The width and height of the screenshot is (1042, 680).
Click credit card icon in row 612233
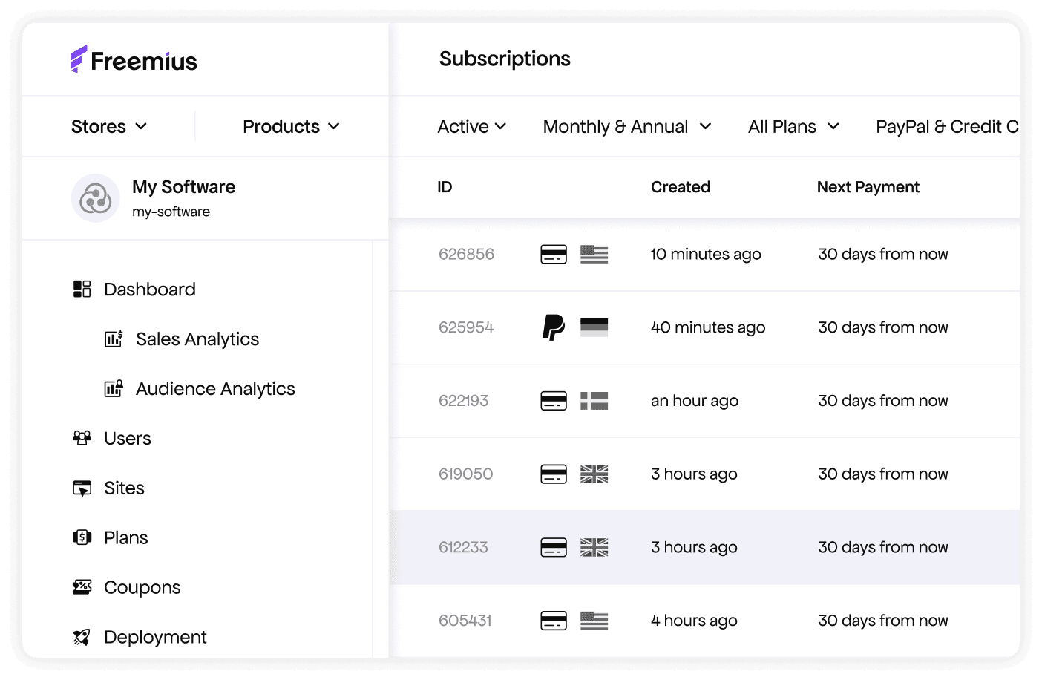[x=554, y=547]
